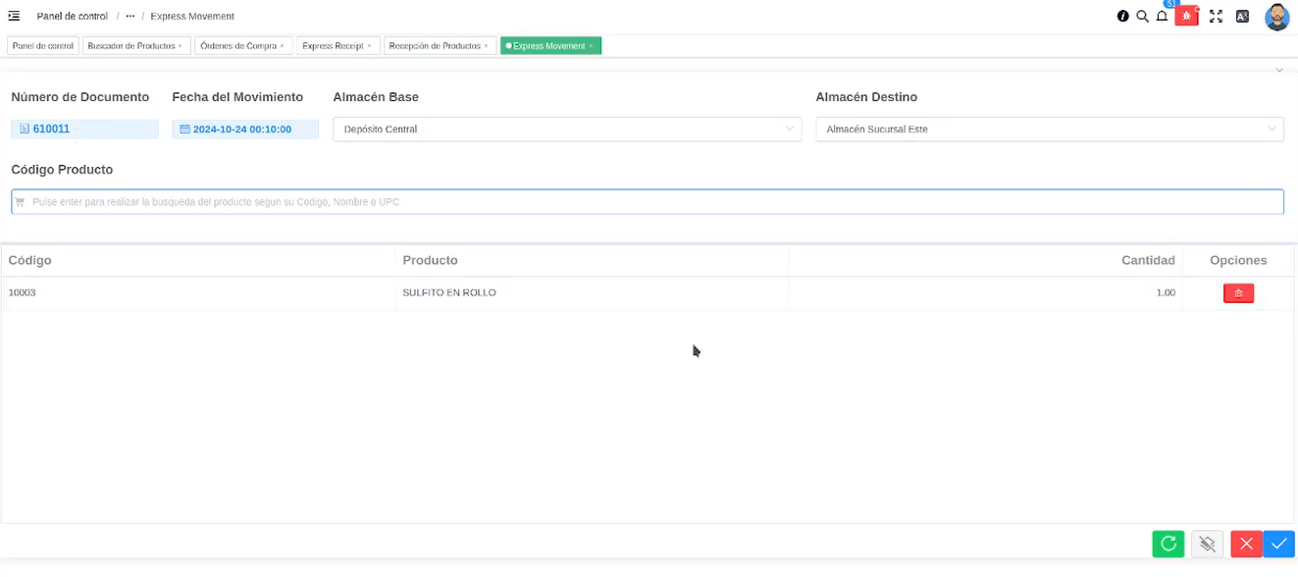Cancel with the red X button
Screen dimensions: 1298x577
(1246, 544)
